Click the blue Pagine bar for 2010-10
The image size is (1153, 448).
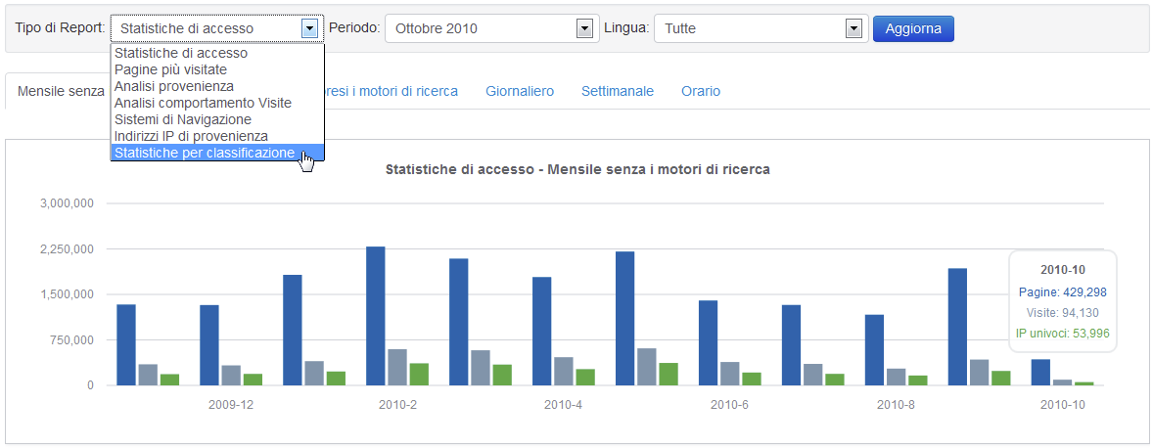tap(1040, 373)
